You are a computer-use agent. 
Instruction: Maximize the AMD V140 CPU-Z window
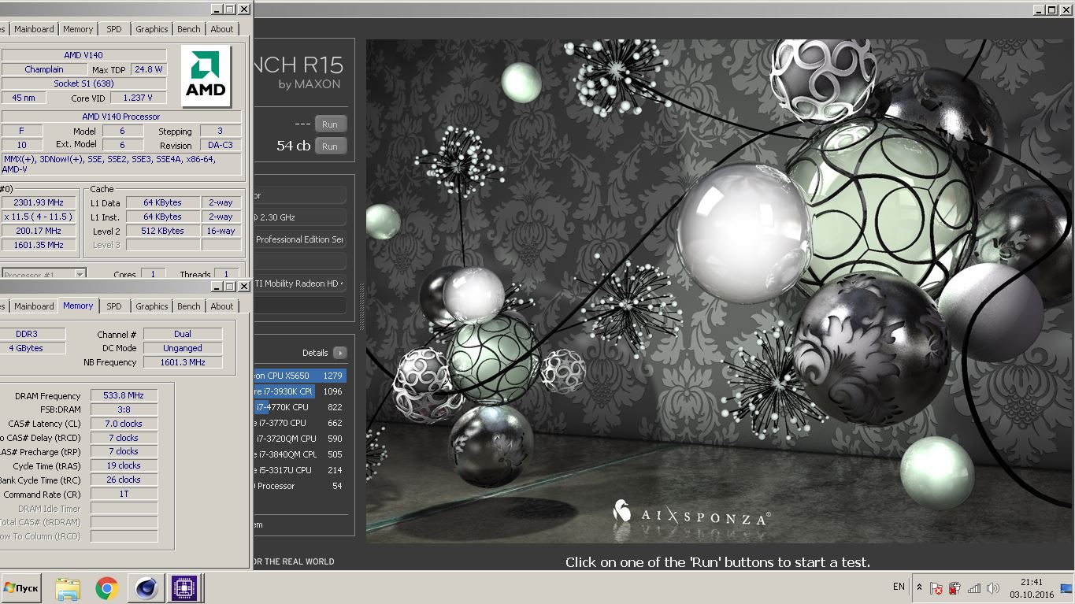pos(230,9)
